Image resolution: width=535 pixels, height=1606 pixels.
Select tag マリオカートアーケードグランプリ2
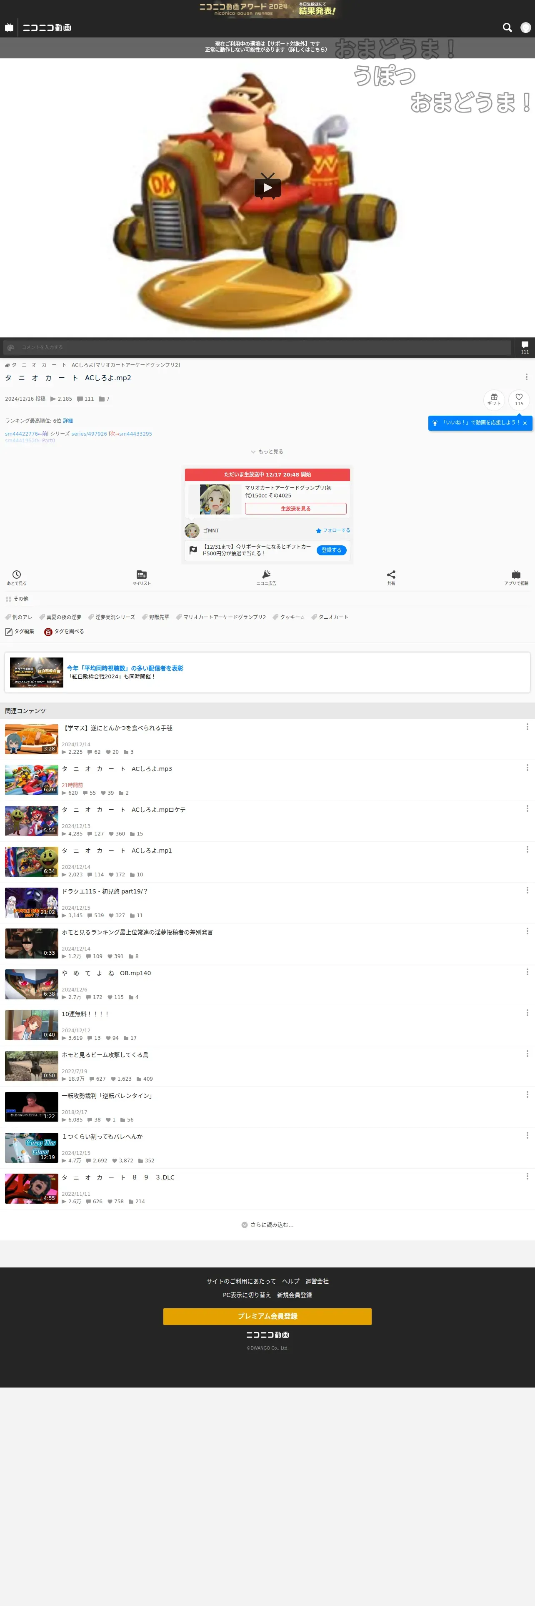(x=221, y=617)
